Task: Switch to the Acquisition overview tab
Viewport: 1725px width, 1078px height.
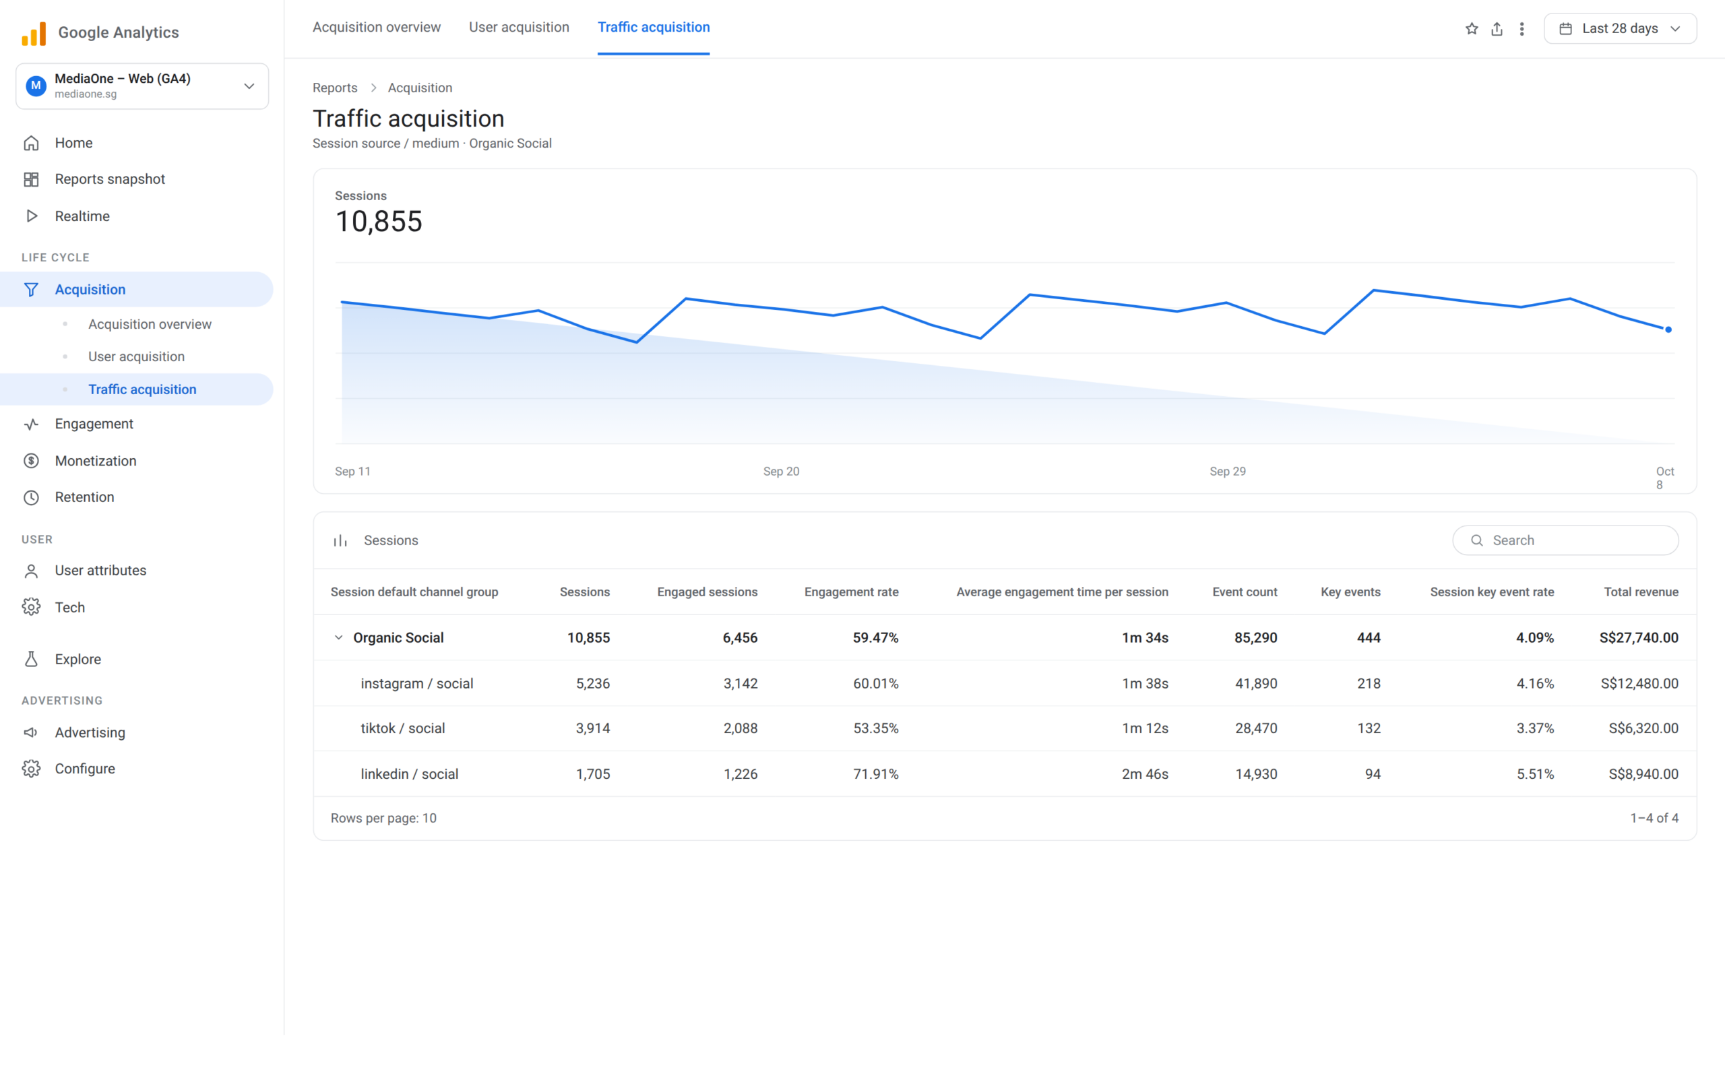Action: point(377,27)
